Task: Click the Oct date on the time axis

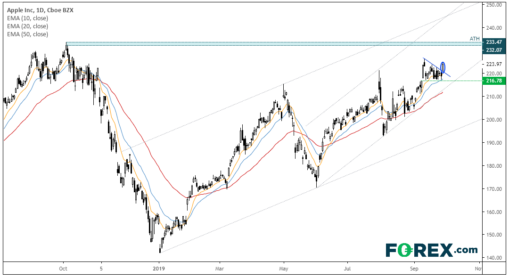Action: [x=63, y=269]
